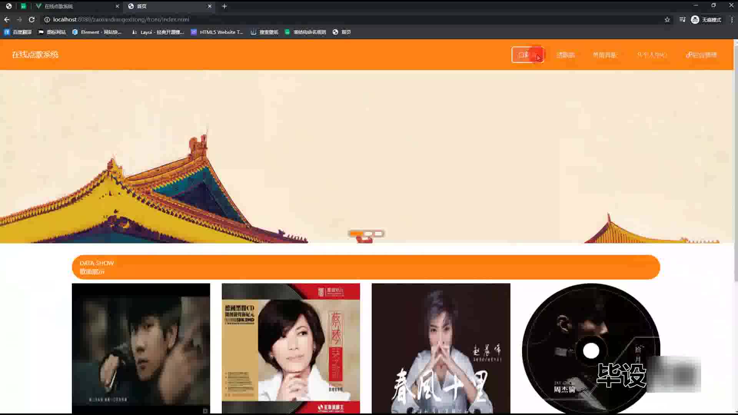738x415 pixels.
Task: Close the 首页 browser tab
Action: click(x=209, y=6)
